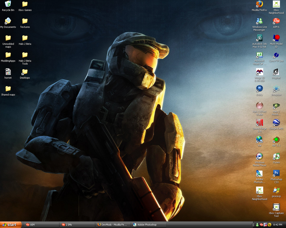Screen dimensions: 286x228
Task: Open Halo 2 Effect Studio icon
Action: [x=259, y=109]
